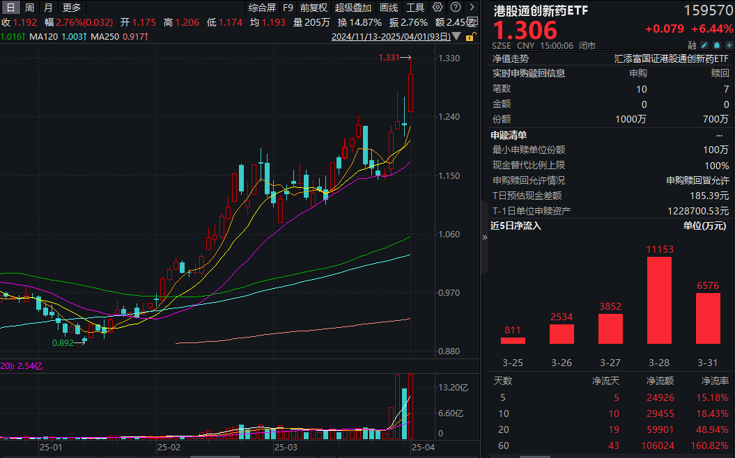Open the 工具 tools menu

coord(415,7)
